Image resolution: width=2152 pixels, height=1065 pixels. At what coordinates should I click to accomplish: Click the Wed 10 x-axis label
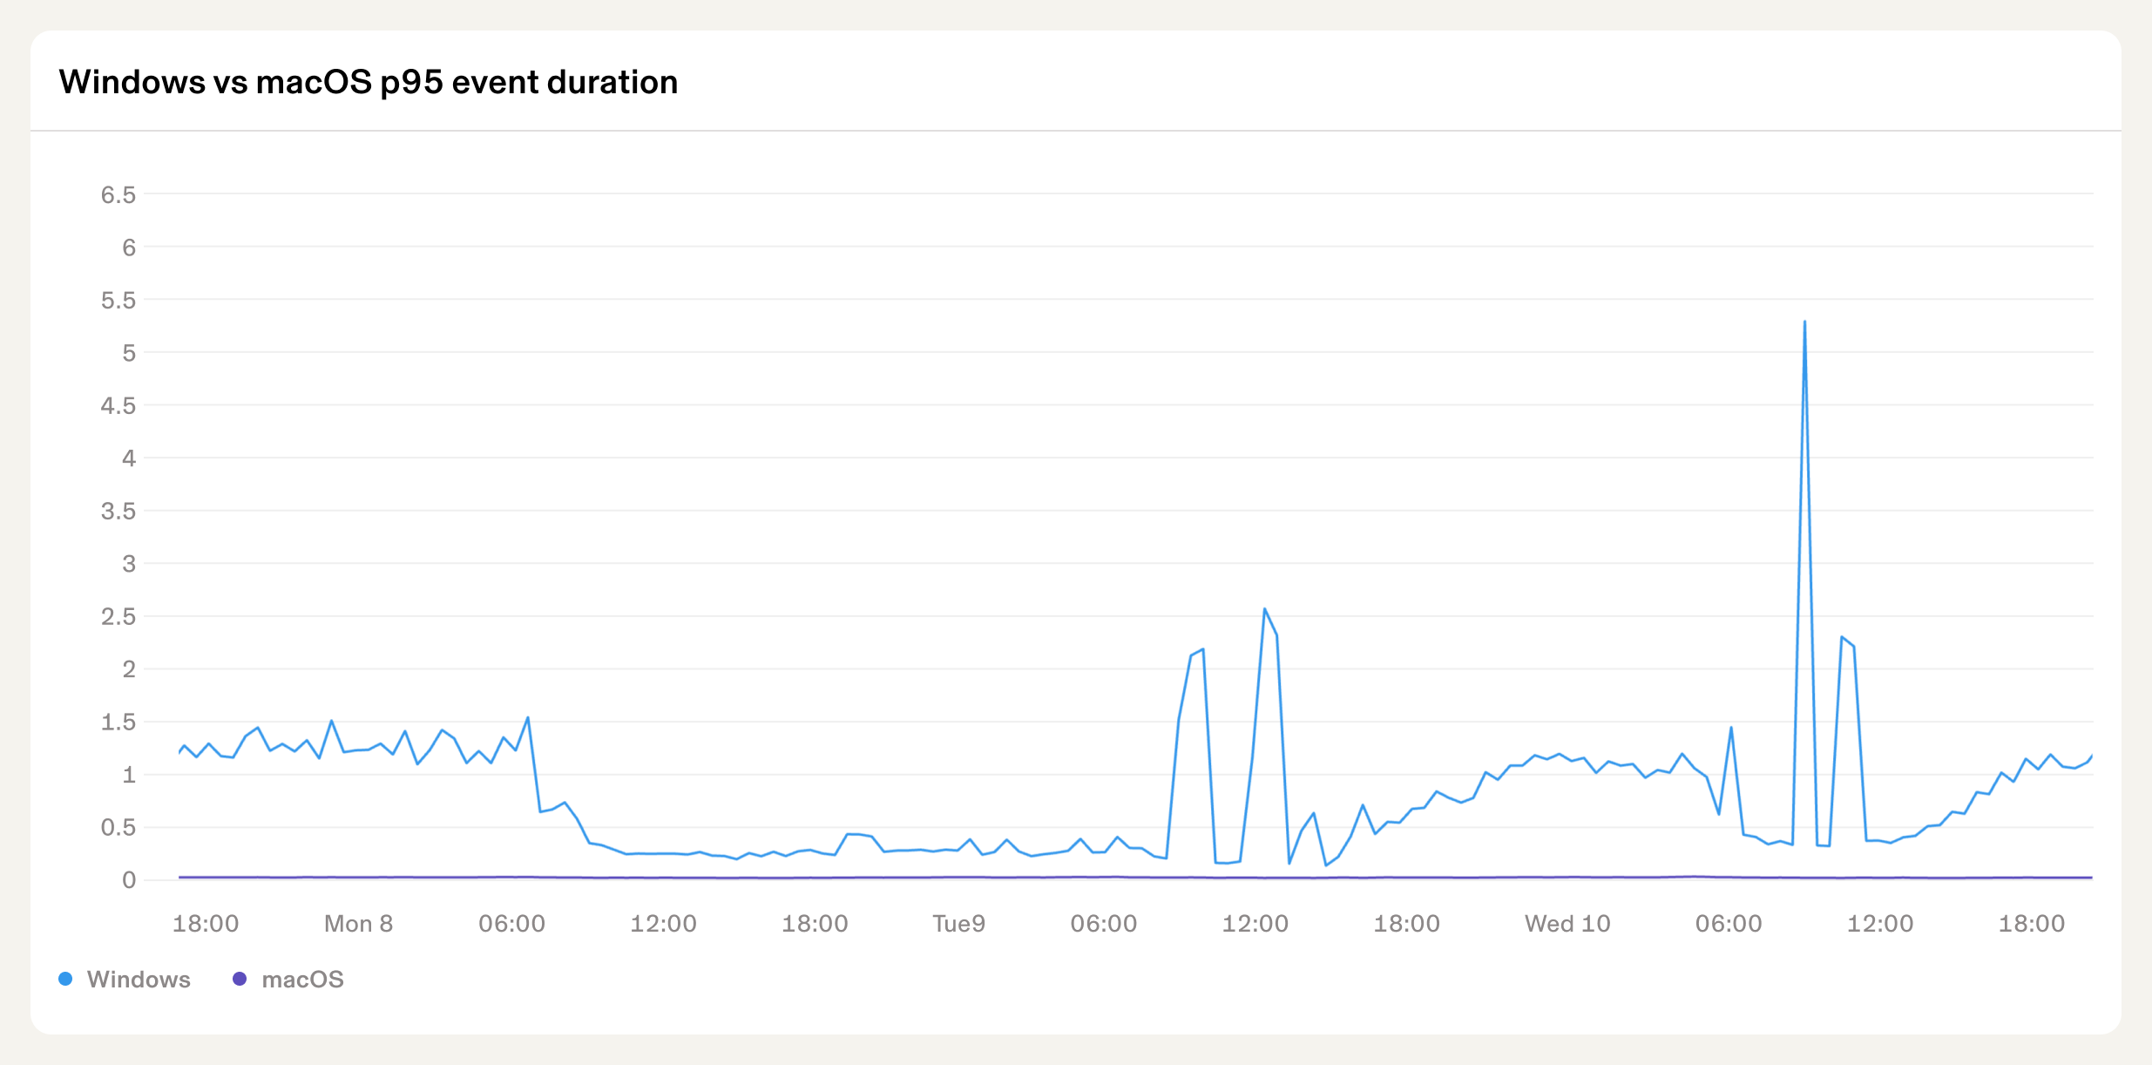point(1567,924)
